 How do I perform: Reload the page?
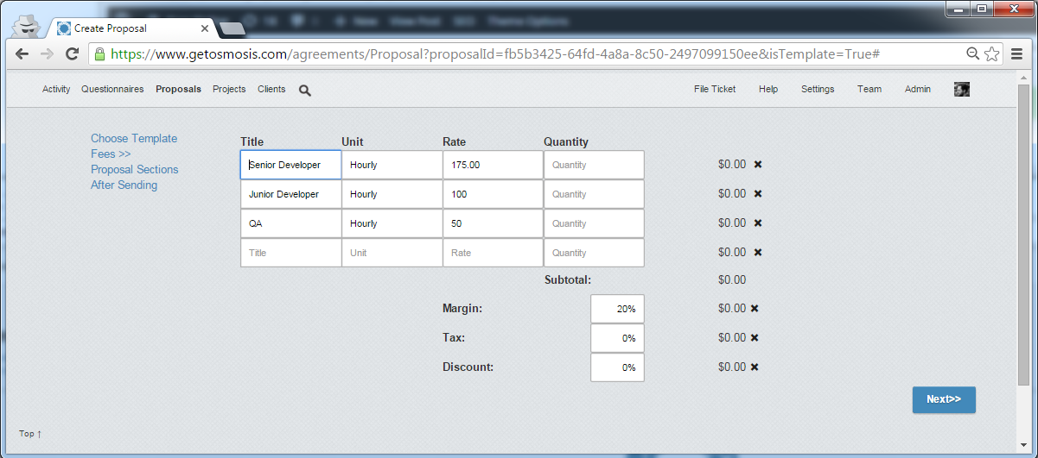73,53
